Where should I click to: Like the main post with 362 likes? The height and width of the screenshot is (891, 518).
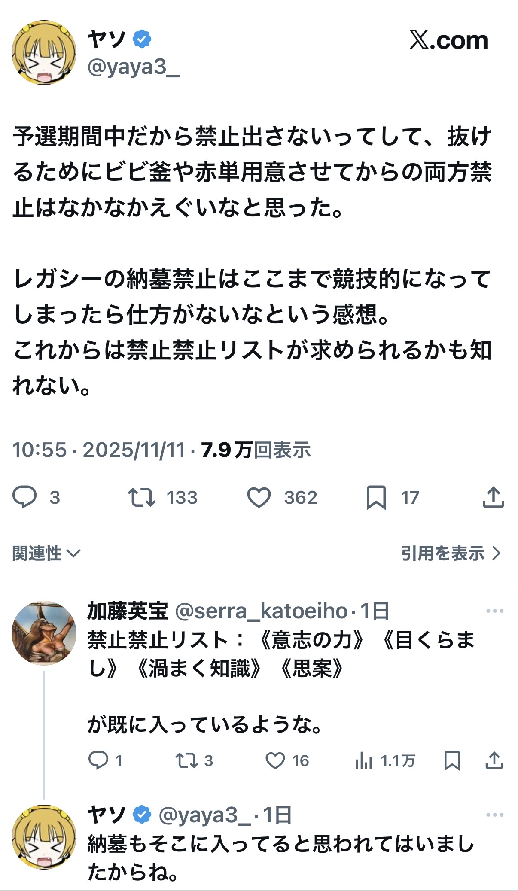pos(259,497)
